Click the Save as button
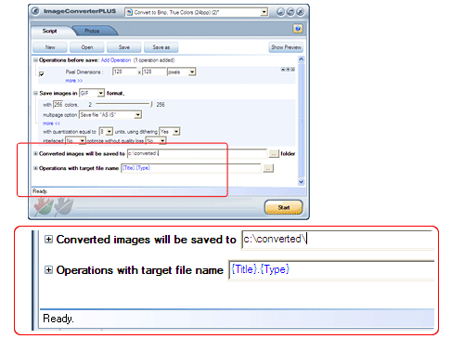This screenshot has width=451, height=352. pos(161,47)
